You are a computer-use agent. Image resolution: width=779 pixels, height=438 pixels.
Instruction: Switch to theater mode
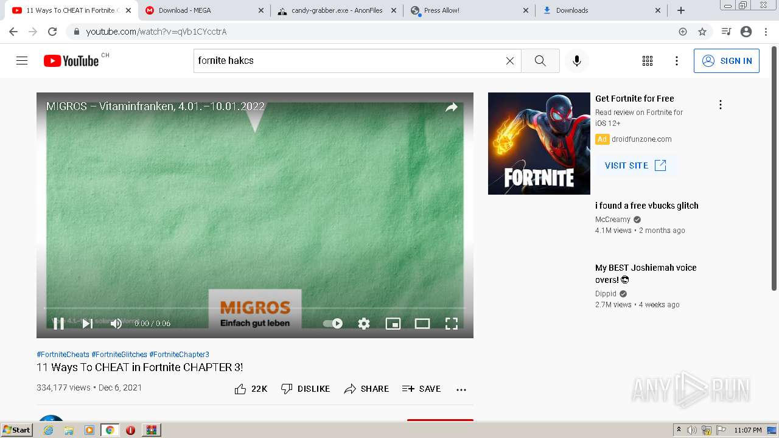[x=422, y=324]
